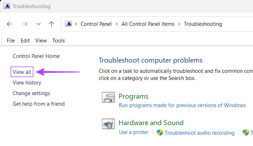Click Use a printer link

coord(134,132)
